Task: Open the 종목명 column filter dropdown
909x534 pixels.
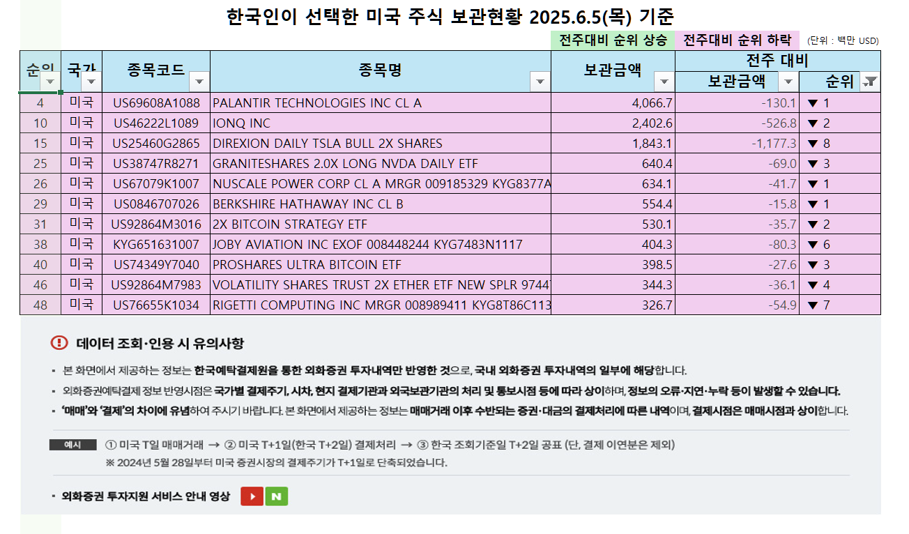Action: coord(540,82)
